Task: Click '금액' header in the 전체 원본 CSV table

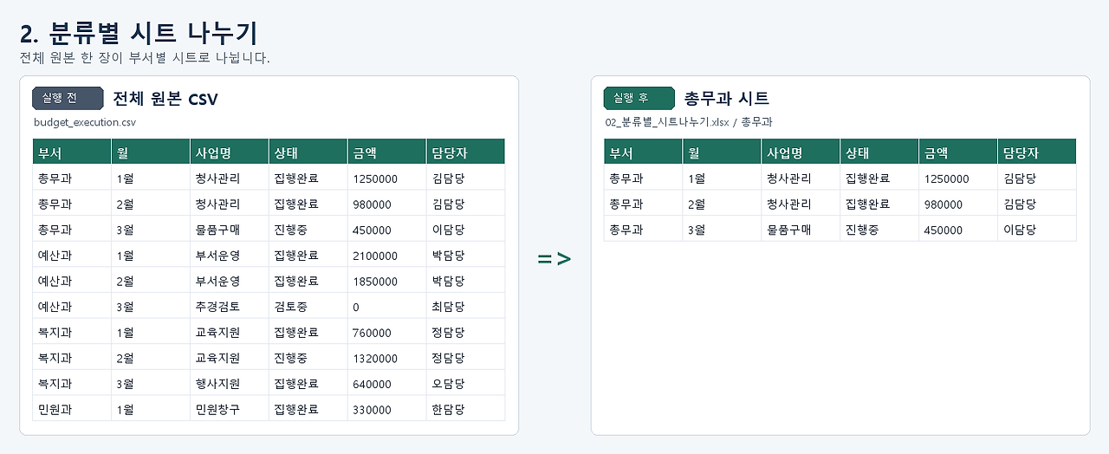Action: [387, 152]
